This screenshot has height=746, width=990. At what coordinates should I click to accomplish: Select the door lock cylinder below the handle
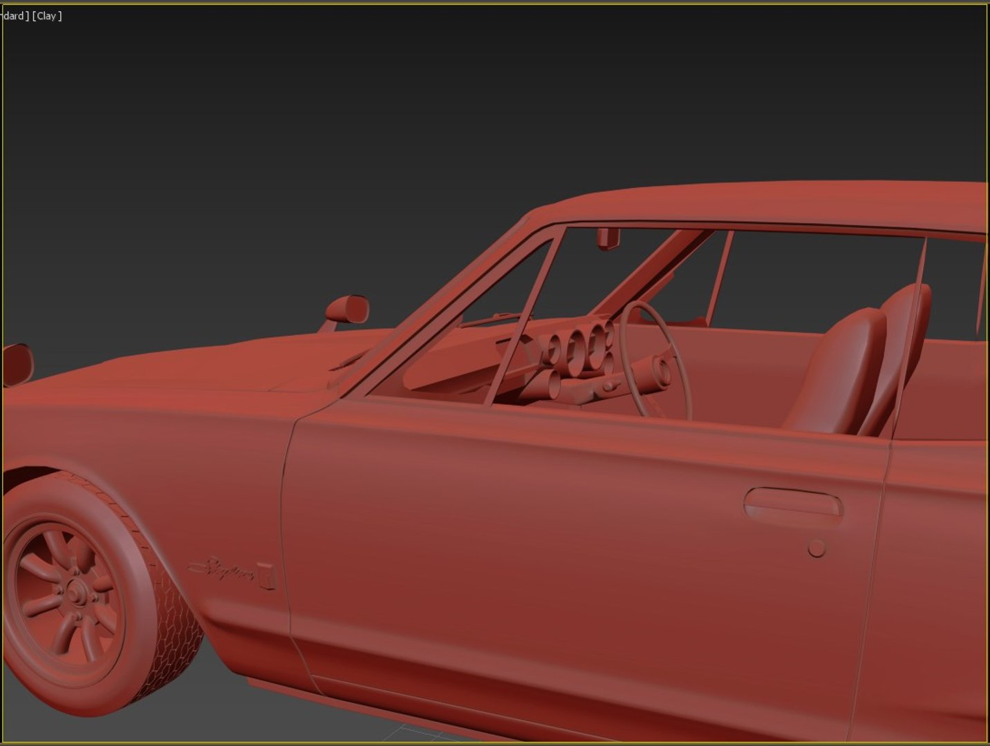tap(817, 548)
